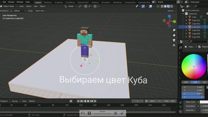Open the Edit menu
208x117 pixels.
point(4,2)
